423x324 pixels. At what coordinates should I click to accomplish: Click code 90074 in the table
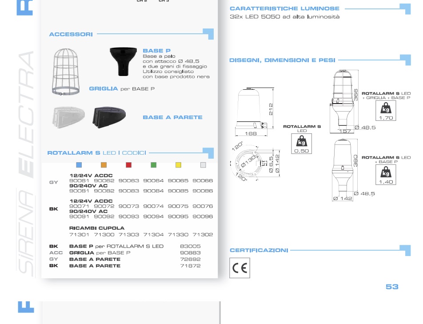point(153,206)
